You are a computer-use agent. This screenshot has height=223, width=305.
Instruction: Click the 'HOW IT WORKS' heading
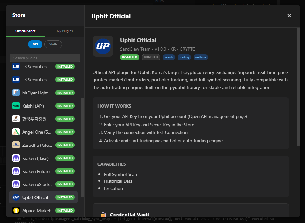pos(114,106)
